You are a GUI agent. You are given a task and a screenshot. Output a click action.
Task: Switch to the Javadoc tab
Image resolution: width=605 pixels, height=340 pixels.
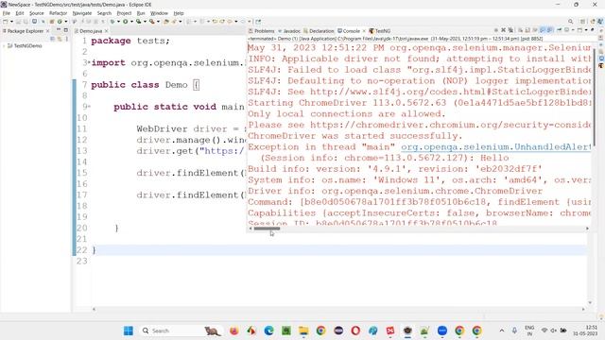[289, 31]
